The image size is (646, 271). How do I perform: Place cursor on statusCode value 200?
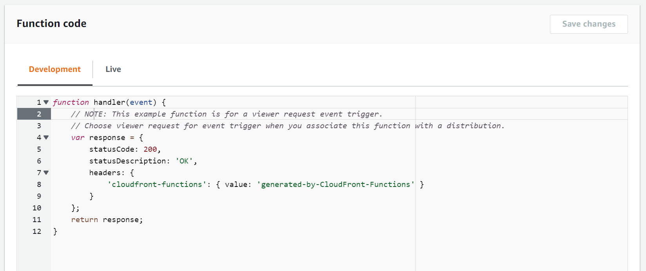150,149
